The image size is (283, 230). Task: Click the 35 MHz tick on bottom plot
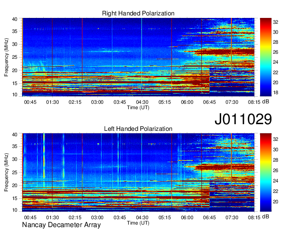pos(15,146)
